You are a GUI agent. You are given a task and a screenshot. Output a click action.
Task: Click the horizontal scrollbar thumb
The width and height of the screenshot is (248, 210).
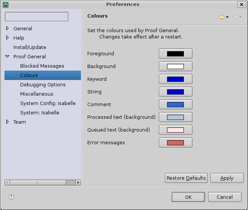click(x=38, y=182)
